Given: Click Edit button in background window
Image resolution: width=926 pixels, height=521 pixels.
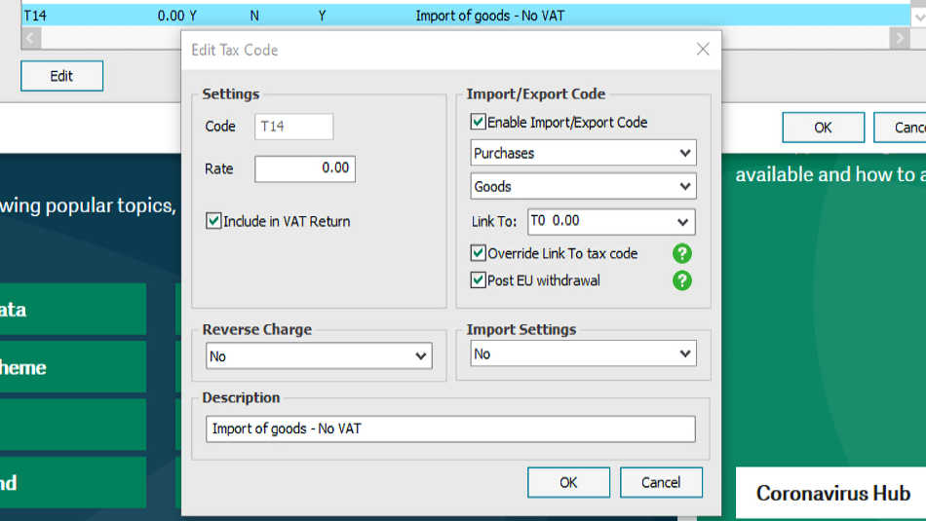Looking at the screenshot, I should [x=62, y=76].
